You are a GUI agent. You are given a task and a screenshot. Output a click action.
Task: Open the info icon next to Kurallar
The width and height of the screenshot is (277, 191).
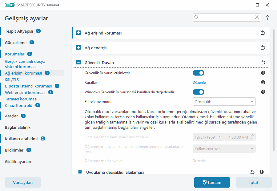[263, 83]
